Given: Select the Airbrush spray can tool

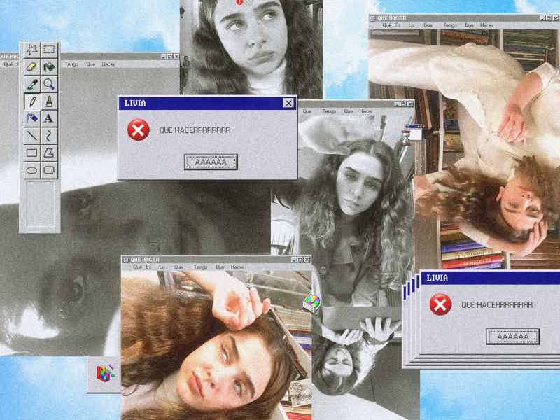Looking at the screenshot, I should [x=31, y=118].
